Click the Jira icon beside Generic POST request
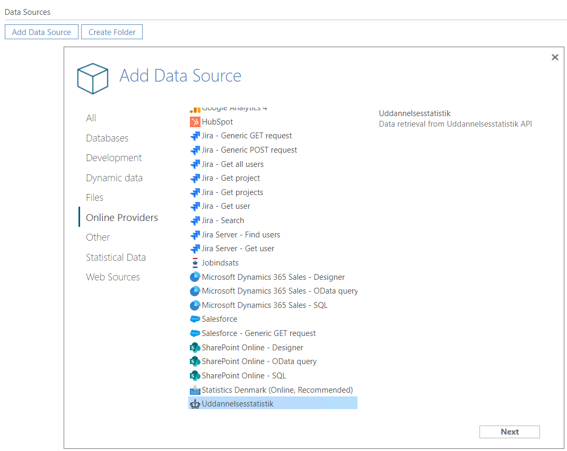Image resolution: width=567 pixels, height=451 pixels. (195, 150)
